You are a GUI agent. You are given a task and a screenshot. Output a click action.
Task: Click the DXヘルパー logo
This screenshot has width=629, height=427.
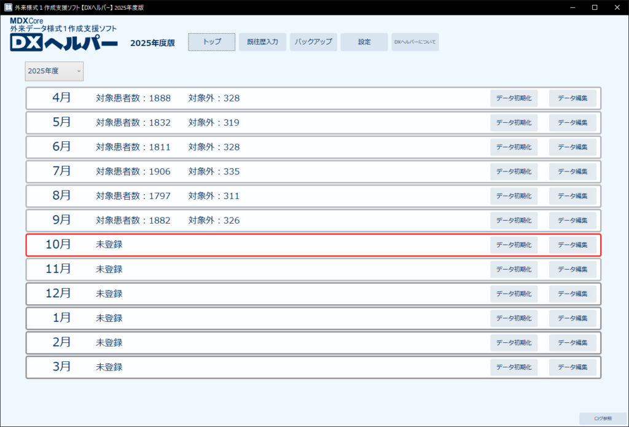tap(64, 43)
